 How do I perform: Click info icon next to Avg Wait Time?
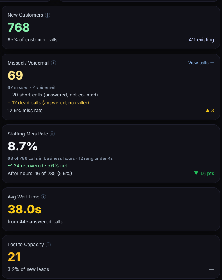click(x=44, y=197)
